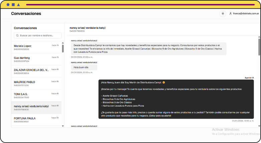Open the TONI S.A.S. conversation
The width and height of the screenshot is (261, 143).
(32, 95)
